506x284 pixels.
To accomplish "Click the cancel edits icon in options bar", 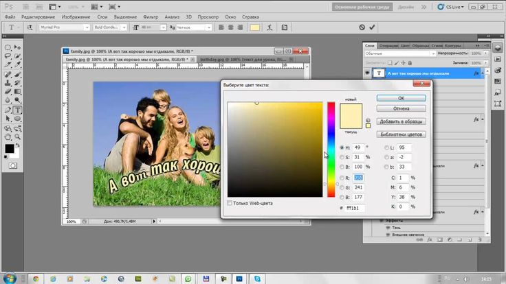I will click(362, 27).
